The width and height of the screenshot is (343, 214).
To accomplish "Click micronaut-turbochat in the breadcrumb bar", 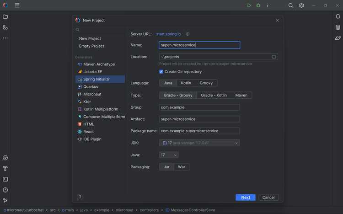I will tap(25, 210).
